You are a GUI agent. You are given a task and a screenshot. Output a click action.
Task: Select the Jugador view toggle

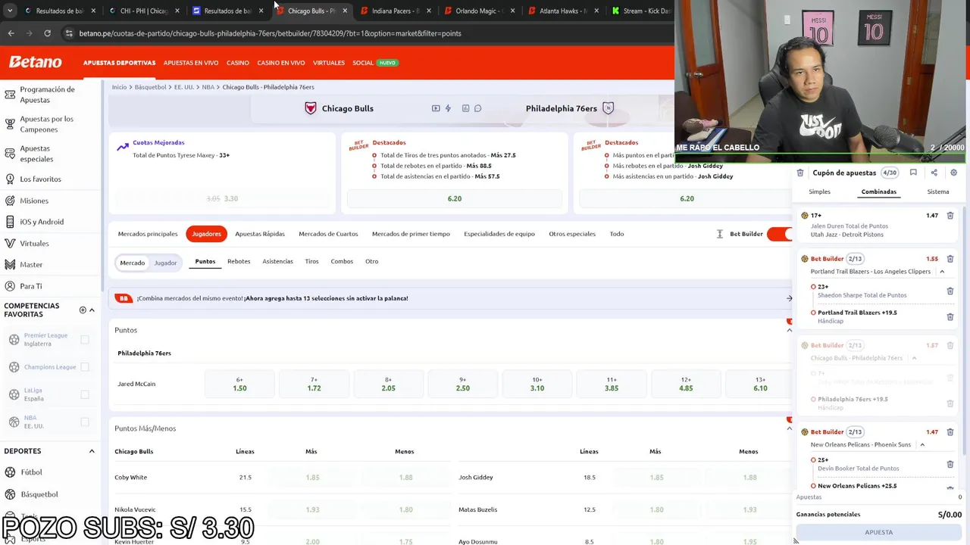click(x=165, y=263)
